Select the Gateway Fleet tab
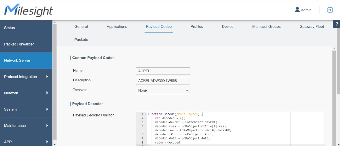This screenshot has height=146, width=340. [x=312, y=27]
